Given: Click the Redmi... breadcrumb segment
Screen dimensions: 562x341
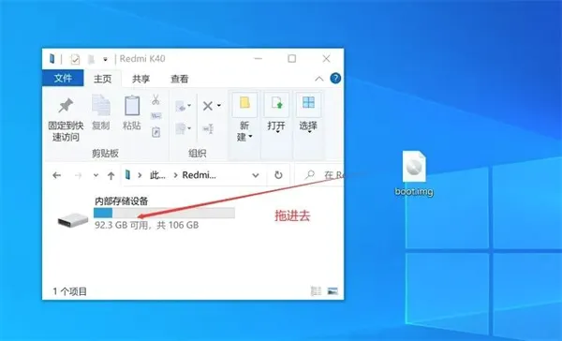Looking at the screenshot, I should tap(200, 175).
